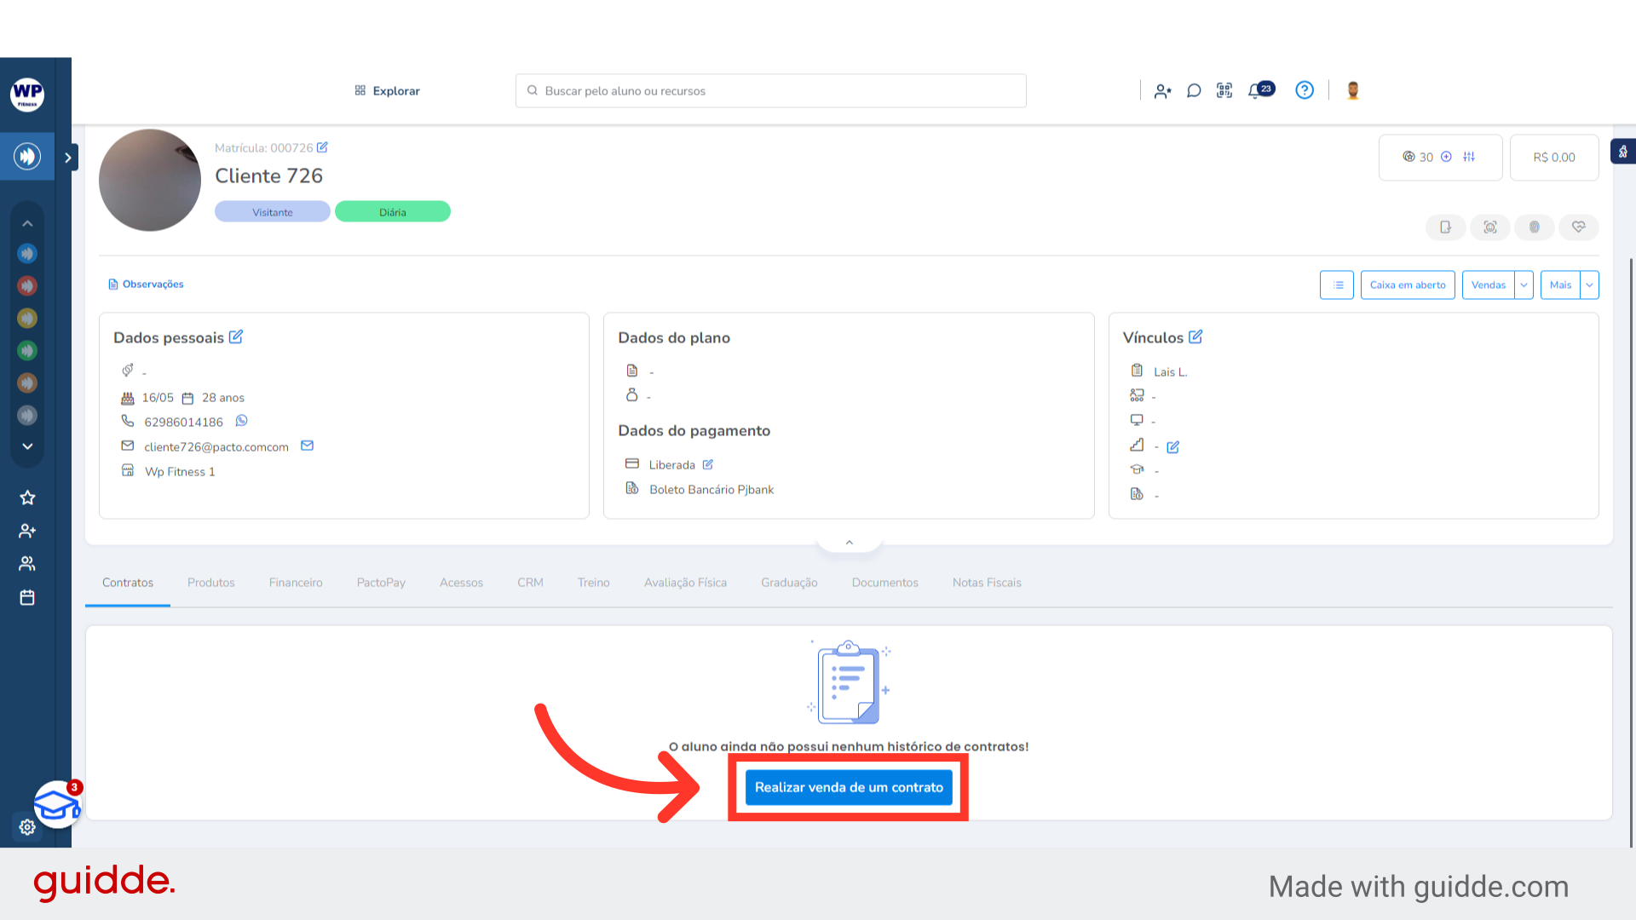The image size is (1636, 920).
Task: Expand the Vendas dropdown arrow
Action: 1524,285
